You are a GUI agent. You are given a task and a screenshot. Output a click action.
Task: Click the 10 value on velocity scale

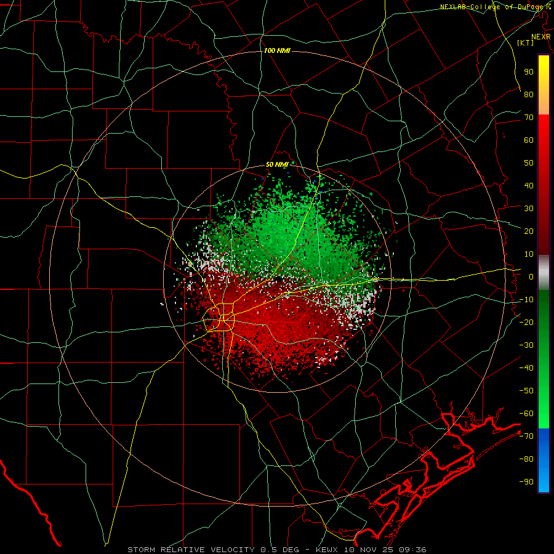point(529,254)
